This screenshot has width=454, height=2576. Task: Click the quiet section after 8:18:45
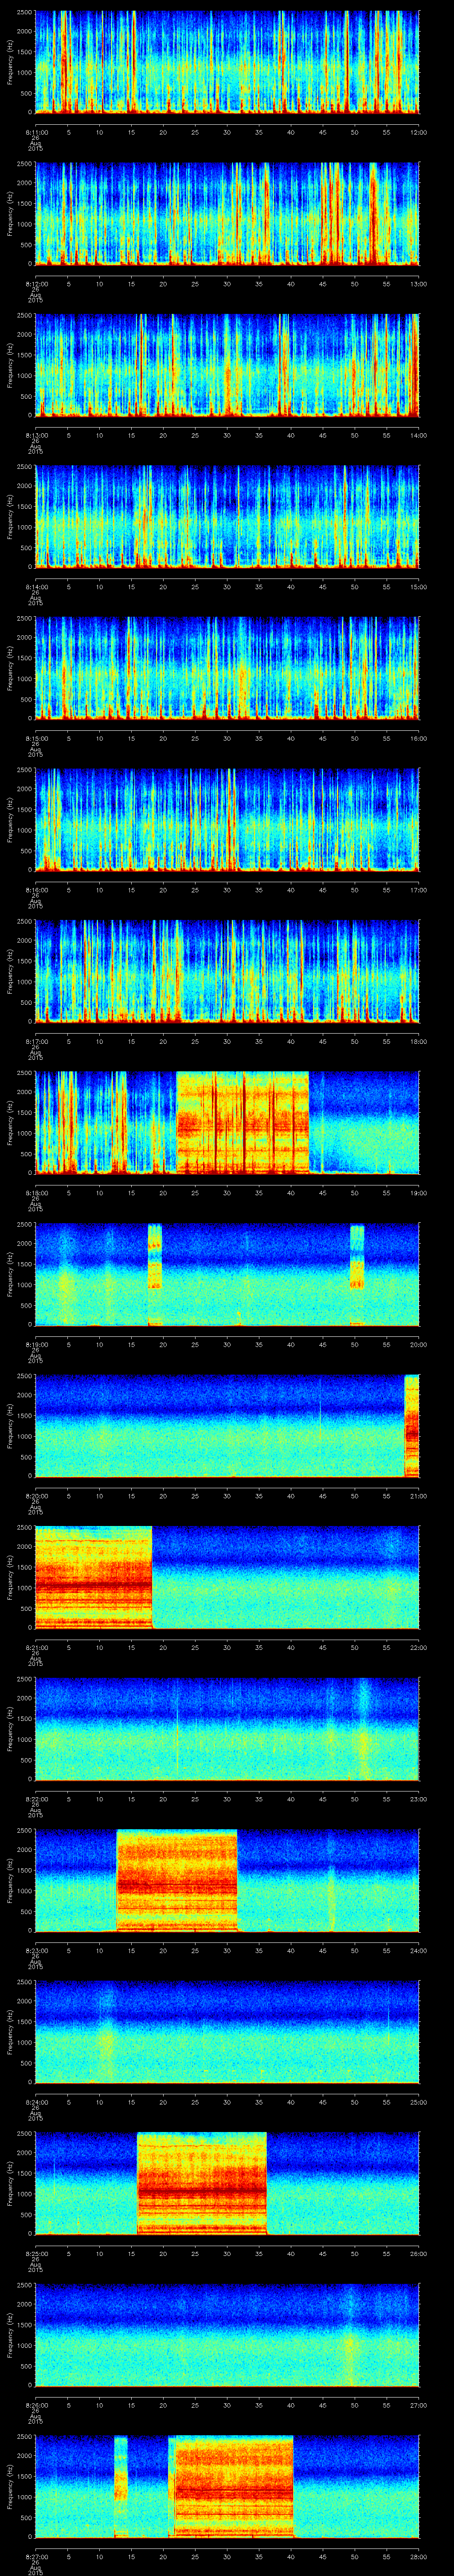[363, 1121]
